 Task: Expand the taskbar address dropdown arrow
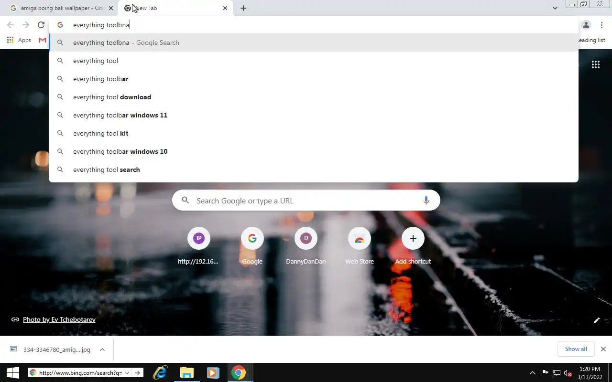pos(127,373)
